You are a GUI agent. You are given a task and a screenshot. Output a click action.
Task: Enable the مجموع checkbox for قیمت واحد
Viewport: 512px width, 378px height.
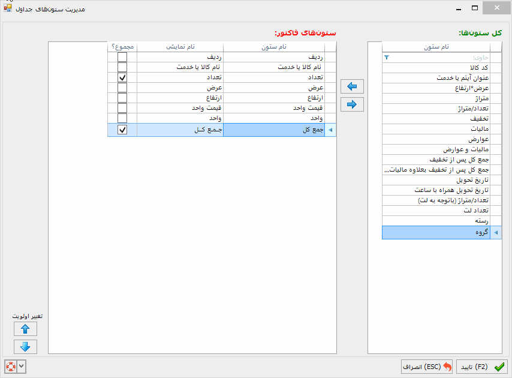(x=122, y=109)
